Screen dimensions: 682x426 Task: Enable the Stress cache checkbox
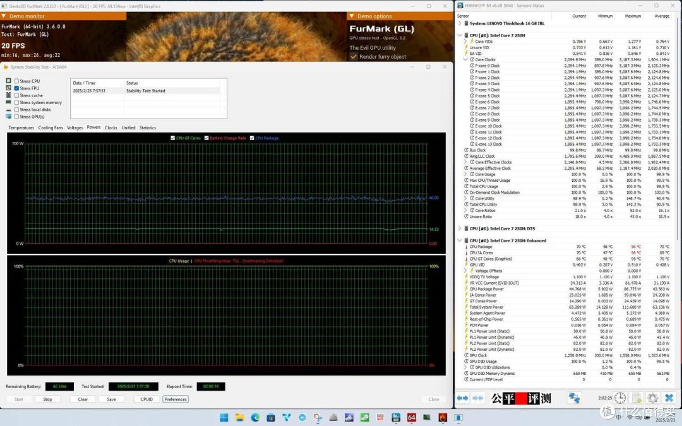(16, 95)
